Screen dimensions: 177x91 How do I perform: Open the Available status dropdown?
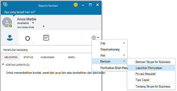point(33,23)
